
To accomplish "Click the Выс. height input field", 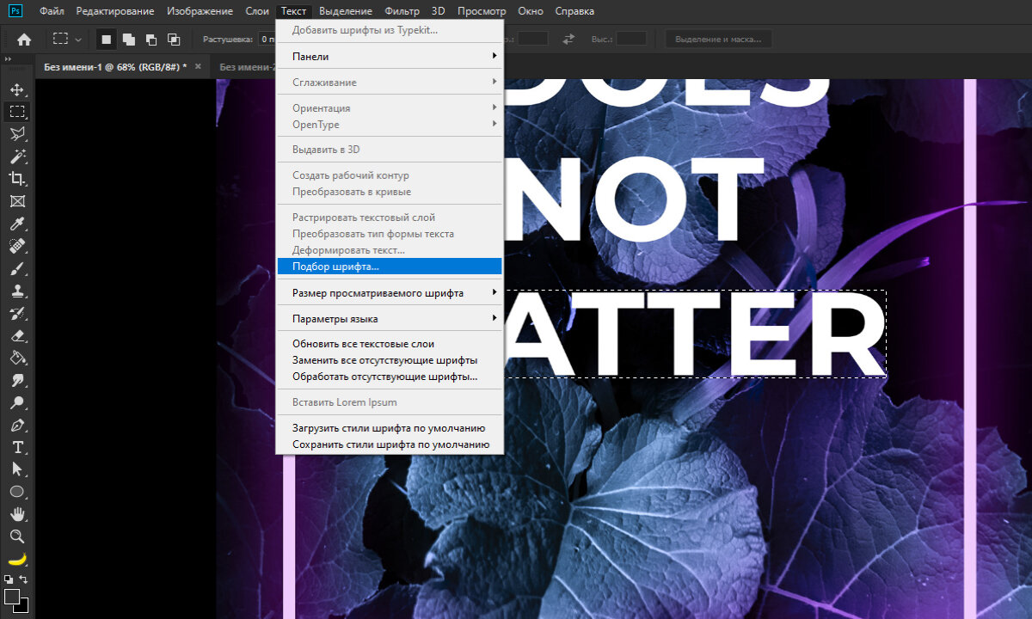I will (x=631, y=39).
